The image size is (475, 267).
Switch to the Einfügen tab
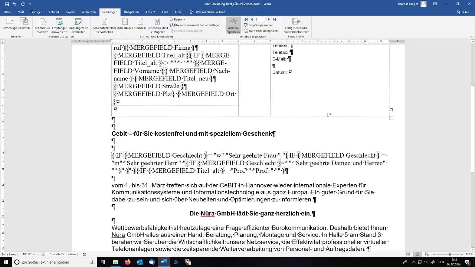tap(36, 12)
